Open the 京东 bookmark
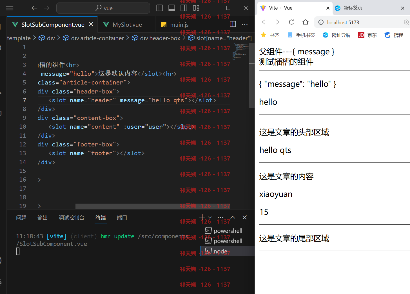This screenshot has width=410, height=294. click(x=367, y=35)
